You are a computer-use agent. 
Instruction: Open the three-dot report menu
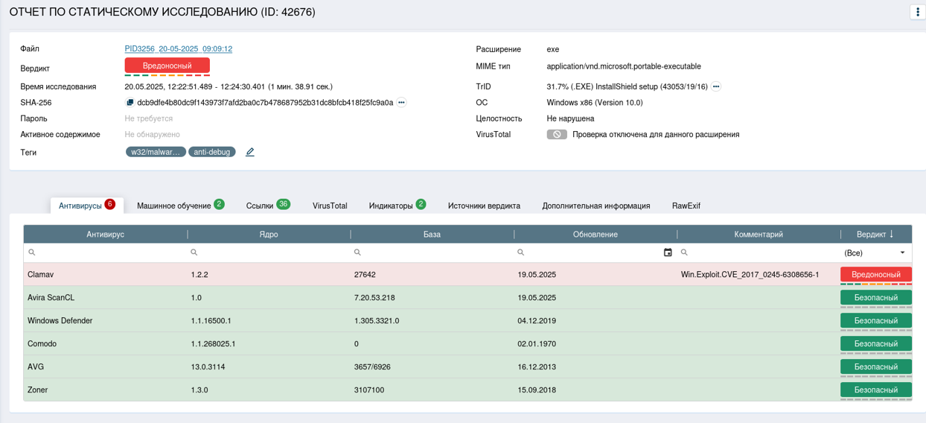(x=917, y=12)
